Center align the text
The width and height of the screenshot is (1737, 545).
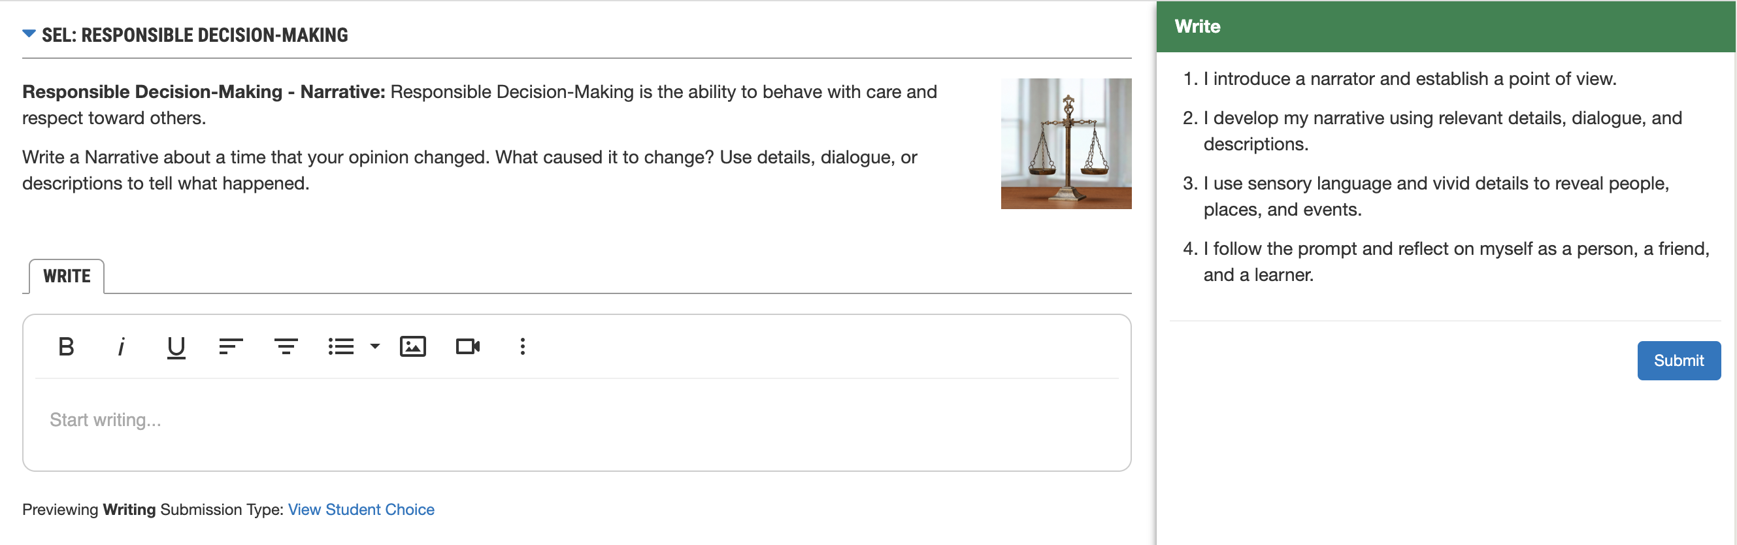point(286,347)
